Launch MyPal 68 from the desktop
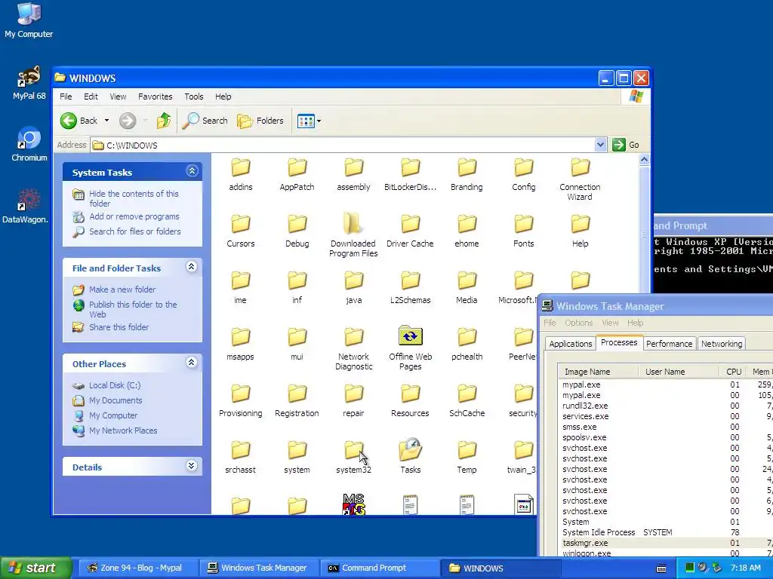The image size is (773, 579). (29, 83)
